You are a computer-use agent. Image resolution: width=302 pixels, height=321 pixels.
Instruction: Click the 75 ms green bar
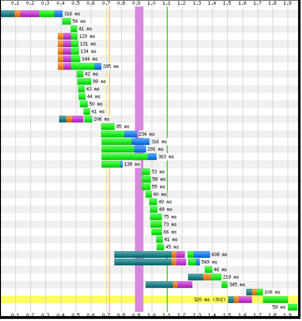(x=156, y=217)
